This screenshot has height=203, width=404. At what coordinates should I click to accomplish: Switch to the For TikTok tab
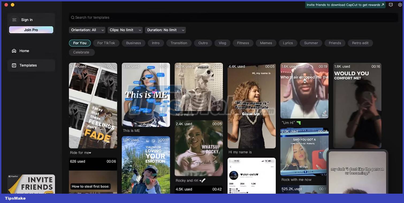click(106, 43)
